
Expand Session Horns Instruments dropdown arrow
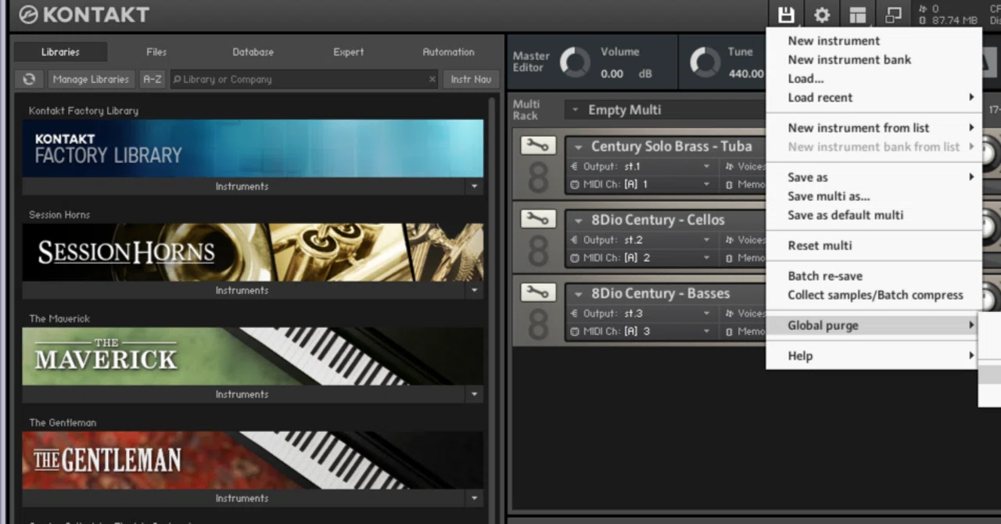[x=474, y=291]
